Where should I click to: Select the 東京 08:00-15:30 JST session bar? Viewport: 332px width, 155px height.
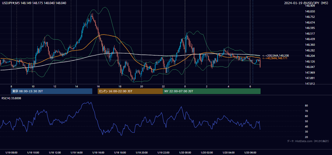click(x=52, y=91)
